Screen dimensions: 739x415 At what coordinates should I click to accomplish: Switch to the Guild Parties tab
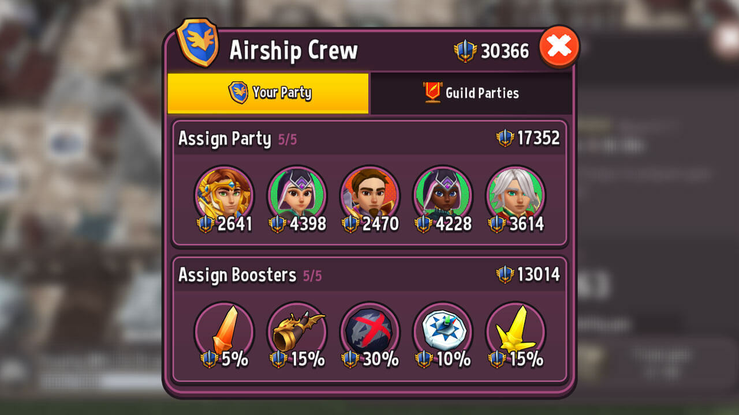pyautogui.click(x=471, y=93)
